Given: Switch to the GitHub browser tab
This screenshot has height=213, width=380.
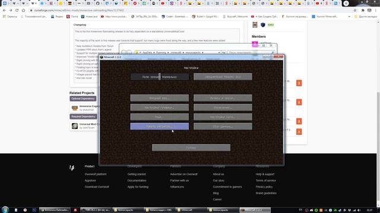Looking at the screenshot, I should click(x=97, y=4).
